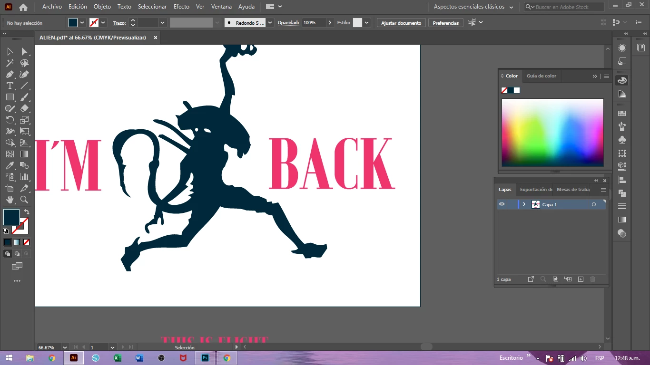Image resolution: width=650 pixels, height=365 pixels.
Task: Select the Mesh tool
Action: click(10, 154)
